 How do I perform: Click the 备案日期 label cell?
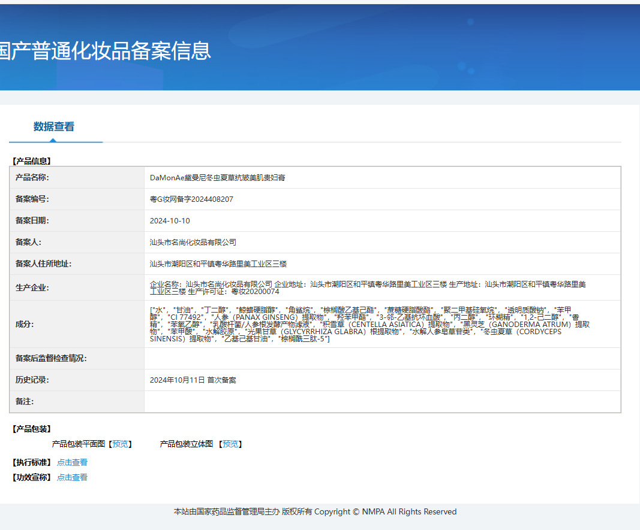coord(77,221)
